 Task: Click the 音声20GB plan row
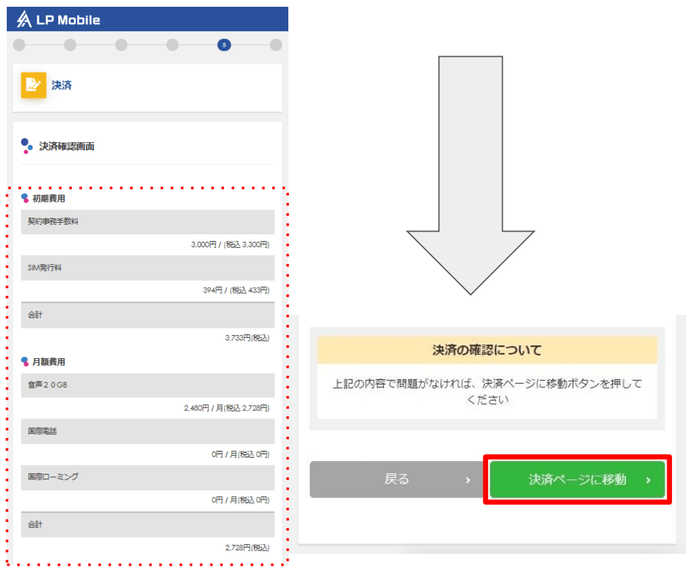pyautogui.click(x=148, y=385)
